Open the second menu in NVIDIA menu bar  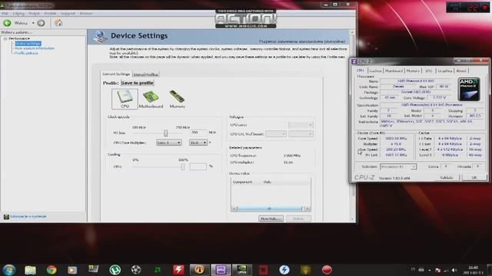click(18, 14)
